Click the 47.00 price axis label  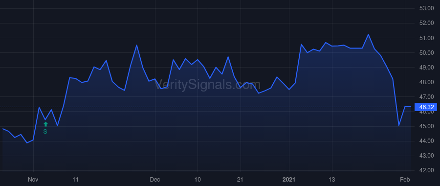(x=426, y=97)
